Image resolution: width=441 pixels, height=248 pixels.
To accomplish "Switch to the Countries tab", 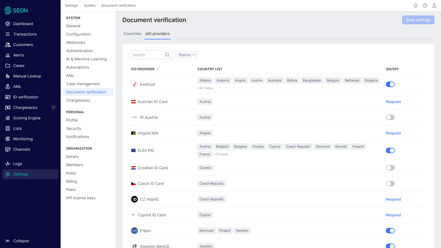I will (x=132, y=34).
